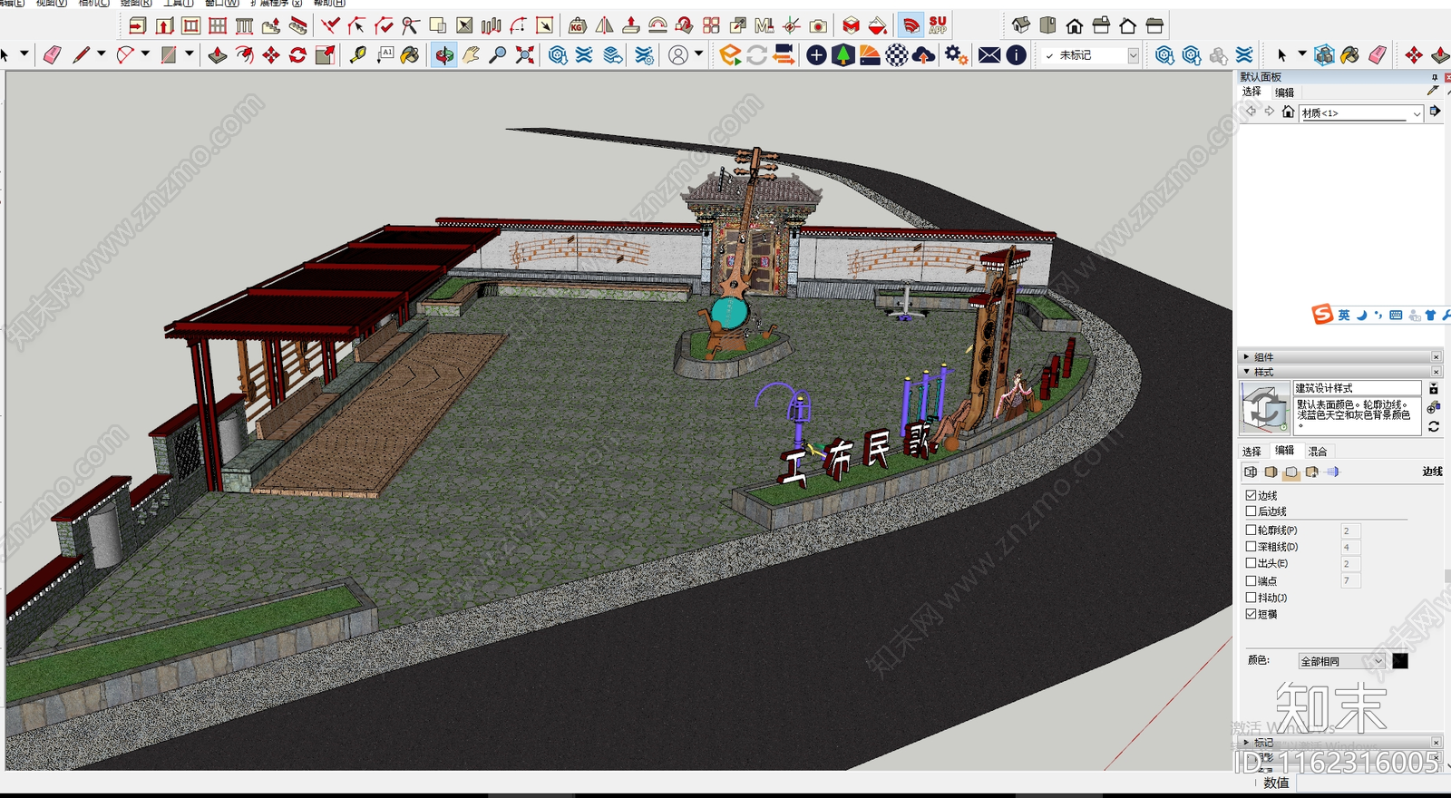Open Edge settings in style editor
The height and width of the screenshot is (798, 1451).
(x=1251, y=472)
